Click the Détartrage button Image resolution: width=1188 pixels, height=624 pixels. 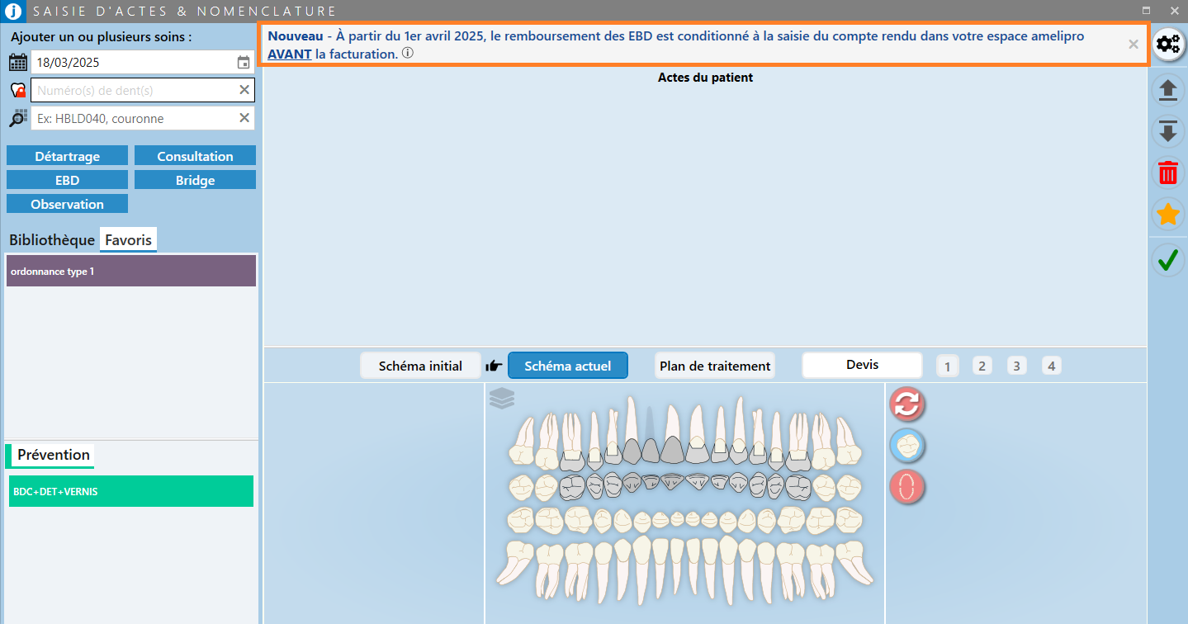pyautogui.click(x=68, y=156)
